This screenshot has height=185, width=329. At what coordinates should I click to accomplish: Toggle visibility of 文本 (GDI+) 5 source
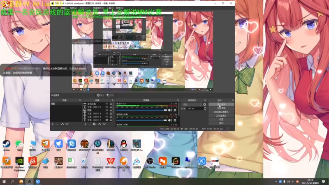tap(107, 107)
